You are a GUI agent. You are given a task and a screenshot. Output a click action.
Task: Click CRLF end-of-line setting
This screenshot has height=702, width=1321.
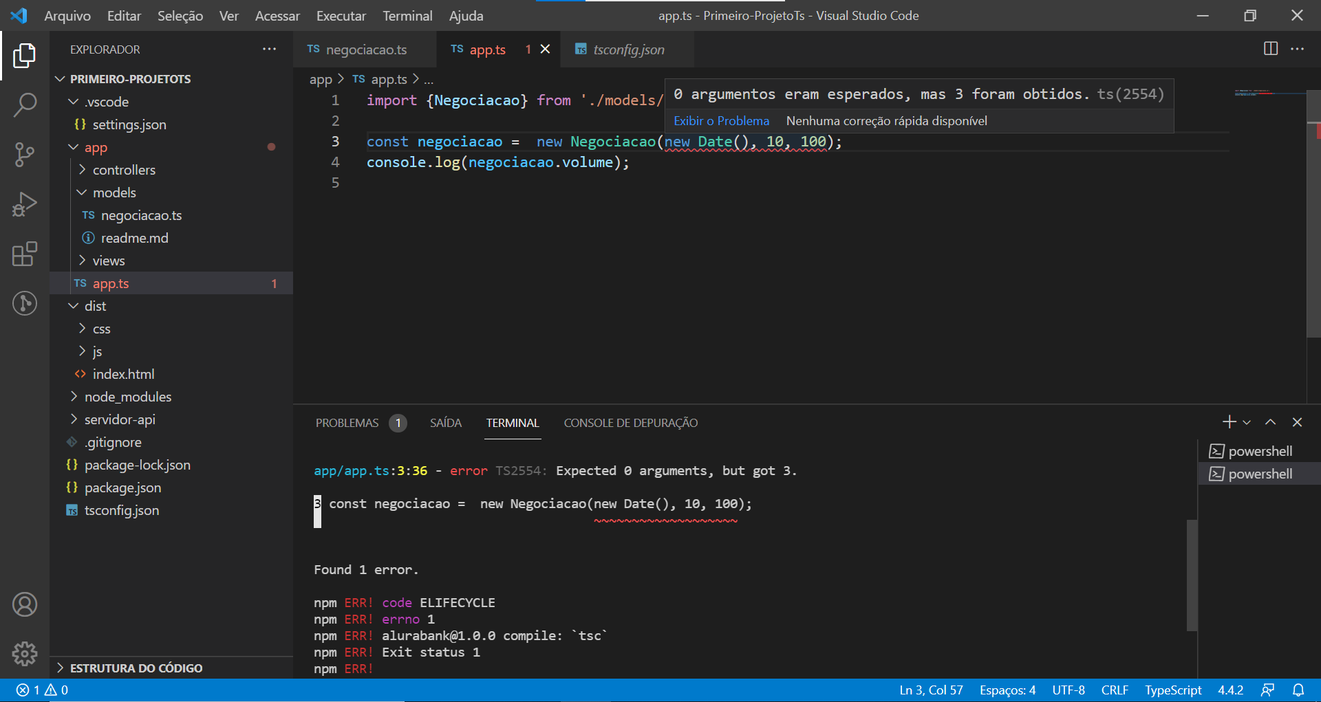(1115, 690)
